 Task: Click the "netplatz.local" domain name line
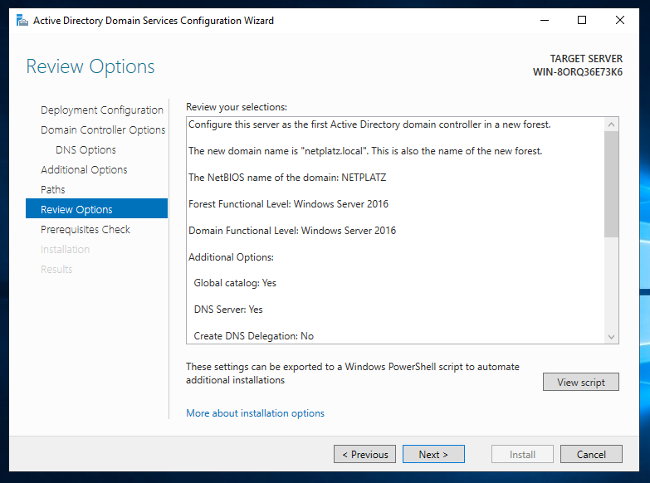pyautogui.click(x=365, y=151)
